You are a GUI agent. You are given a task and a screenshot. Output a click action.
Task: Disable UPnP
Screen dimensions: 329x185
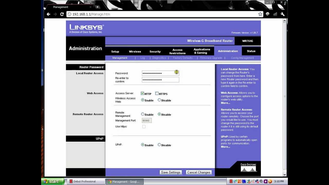(159, 145)
